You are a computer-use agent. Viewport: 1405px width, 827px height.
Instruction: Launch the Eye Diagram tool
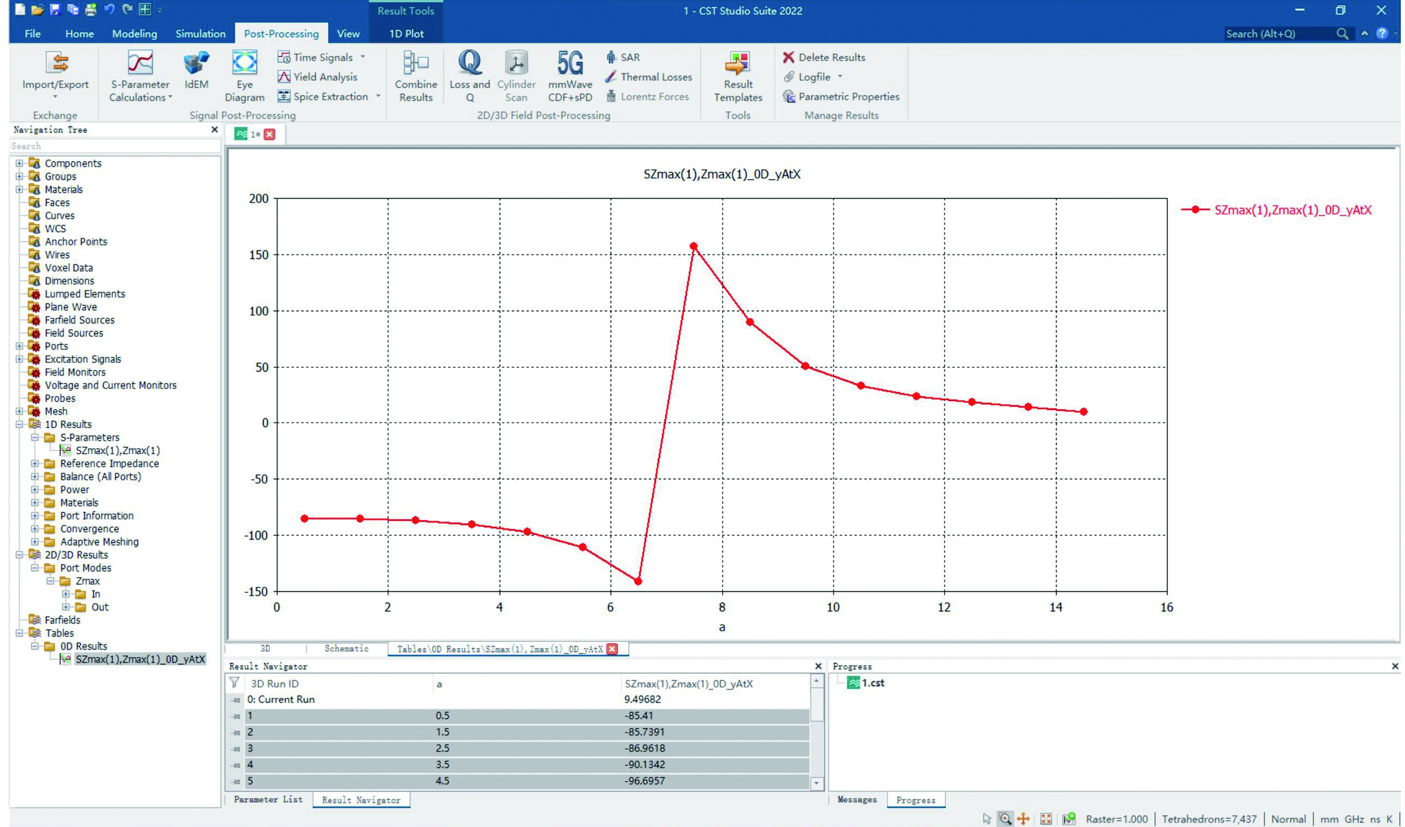click(245, 76)
